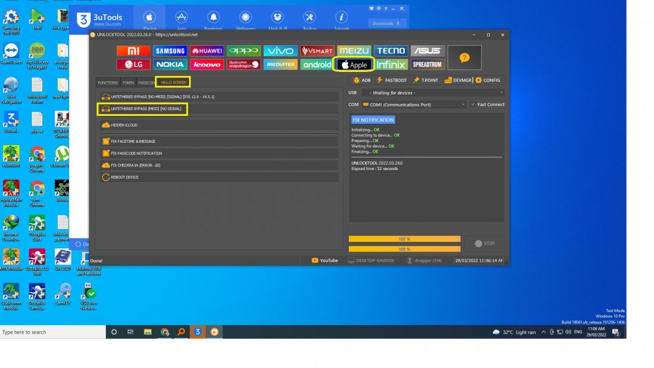Screen dimensions: 654x368
Task: Open the Samsung Tool PRO desktop shortcut
Action: coord(11,22)
